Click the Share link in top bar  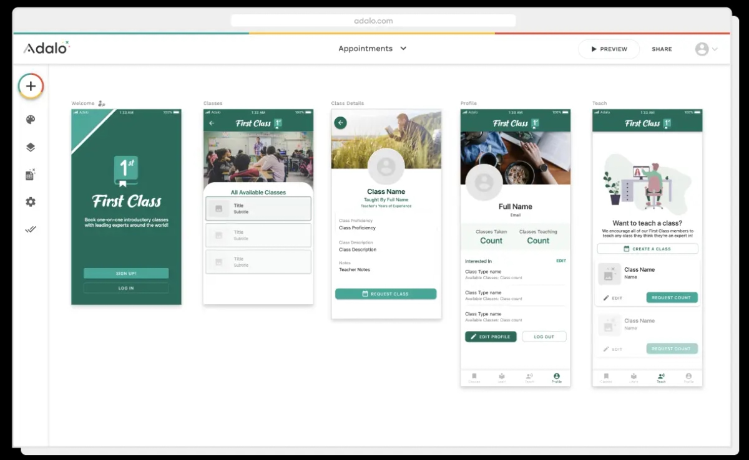pyautogui.click(x=662, y=49)
